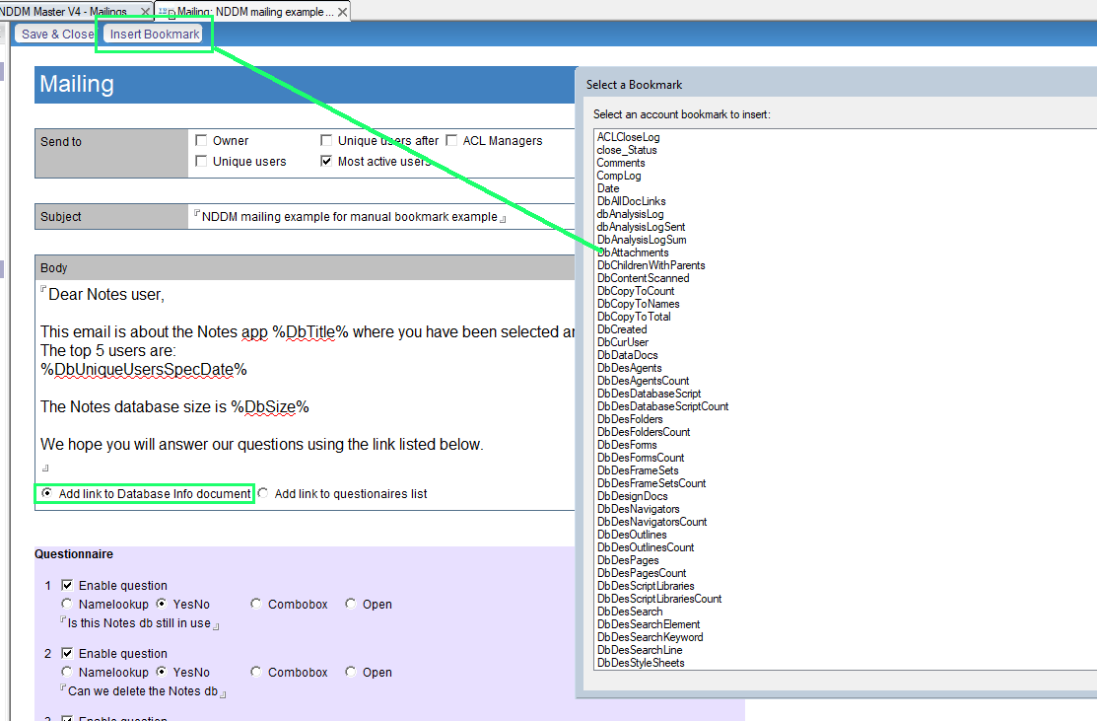Click the Save & Close button

tap(57, 34)
